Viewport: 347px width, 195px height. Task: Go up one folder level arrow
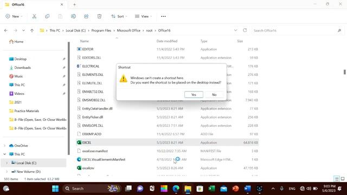(x=32, y=30)
